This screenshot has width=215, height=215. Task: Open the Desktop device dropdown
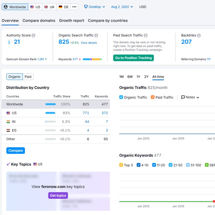pyautogui.click(x=95, y=7)
